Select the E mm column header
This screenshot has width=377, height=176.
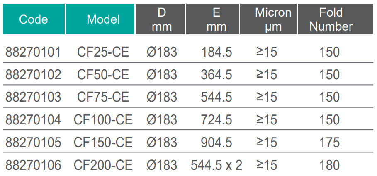click(216, 19)
